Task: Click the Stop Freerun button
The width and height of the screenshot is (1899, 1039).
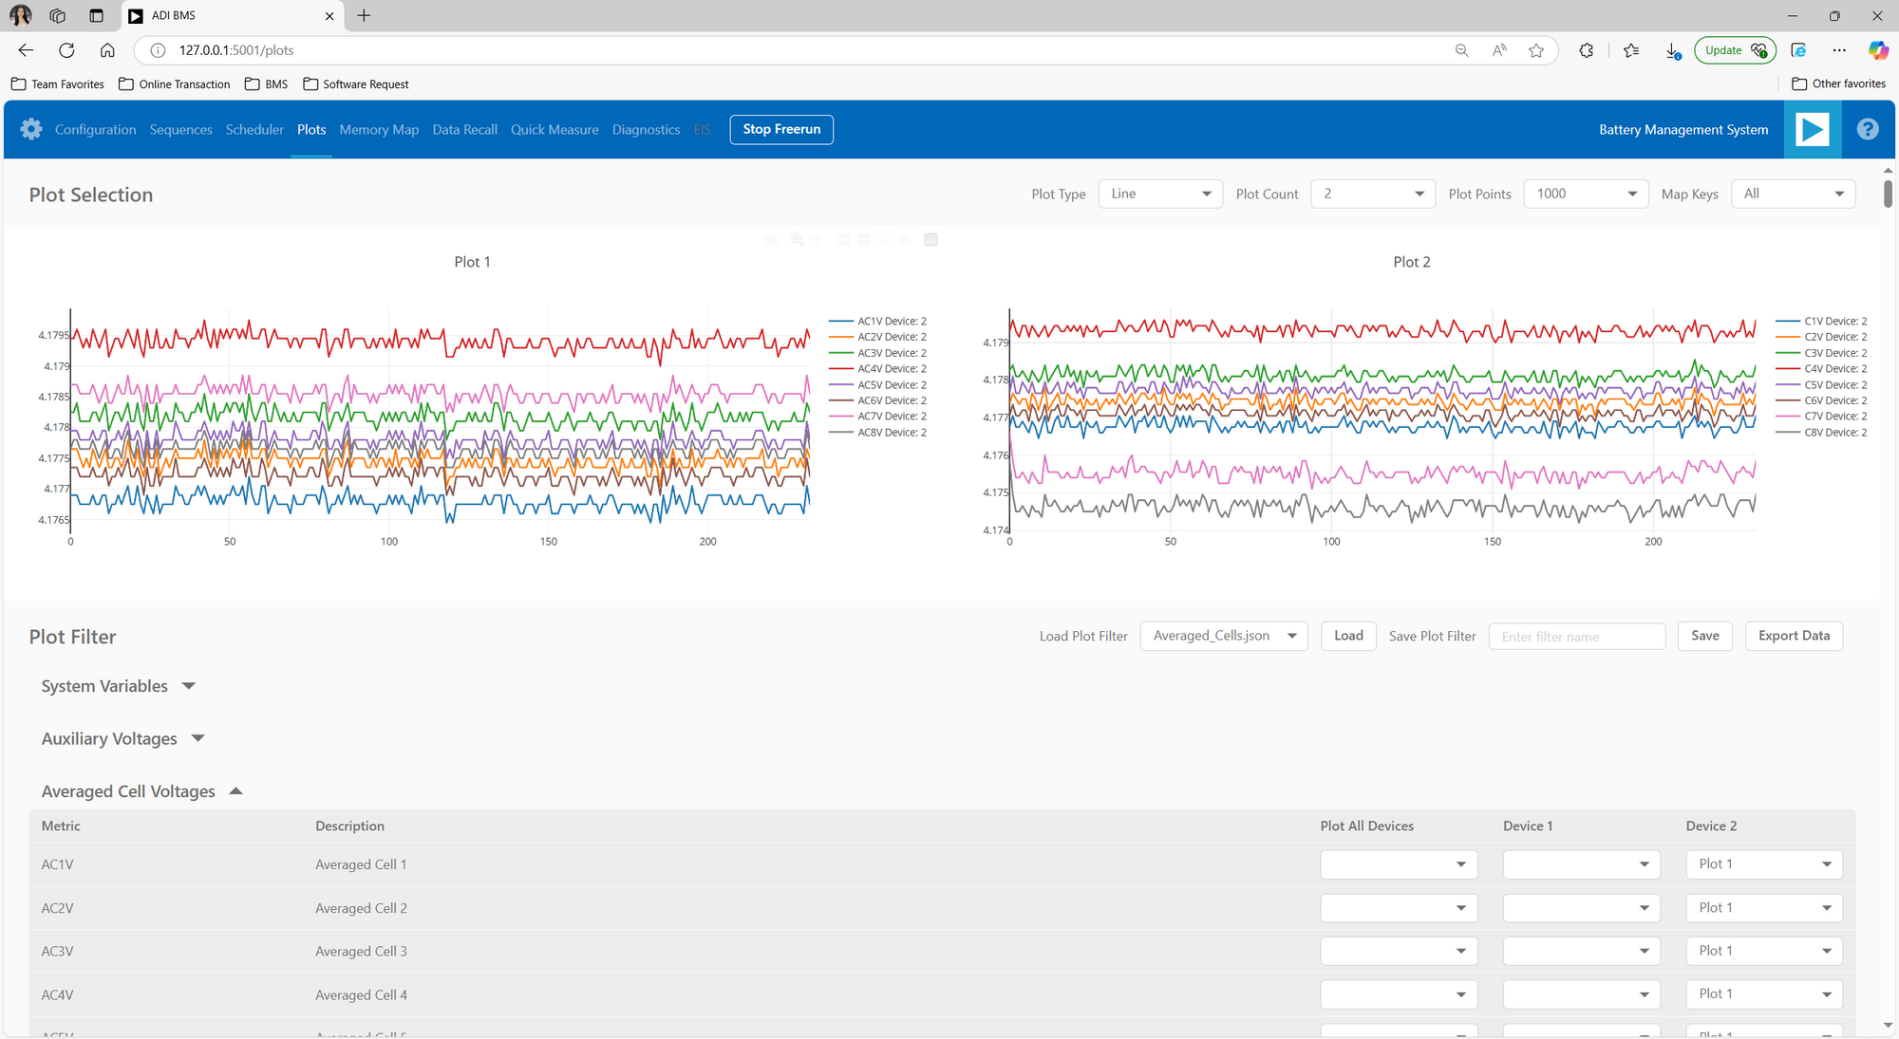Action: pyautogui.click(x=781, y=129)
